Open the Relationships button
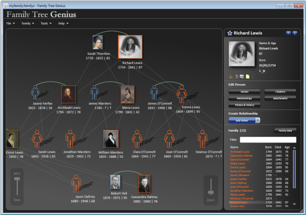 tap(244, 98)
